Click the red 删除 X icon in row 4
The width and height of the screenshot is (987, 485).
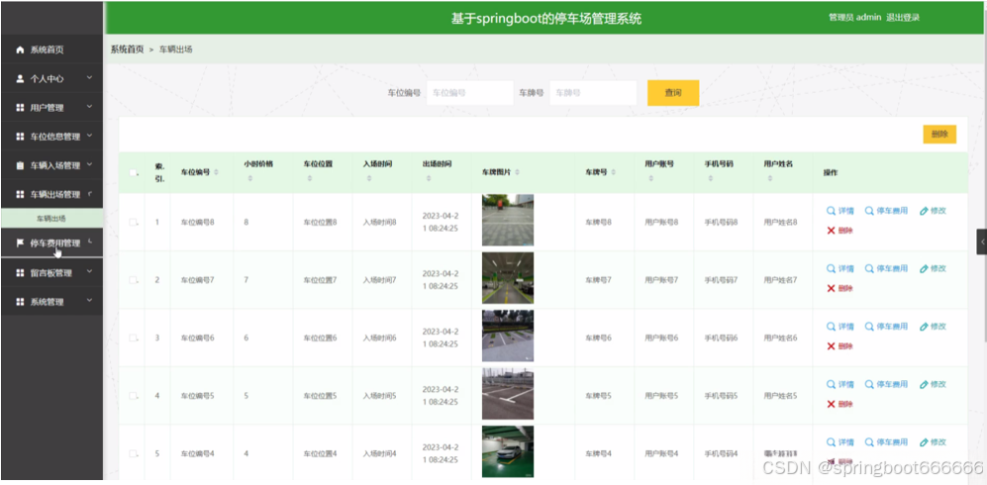click(831, 405)
